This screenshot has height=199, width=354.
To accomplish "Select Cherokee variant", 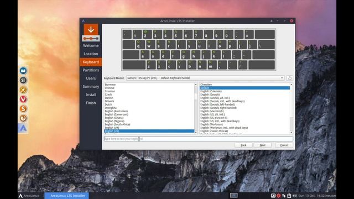I will coord(244,85).
